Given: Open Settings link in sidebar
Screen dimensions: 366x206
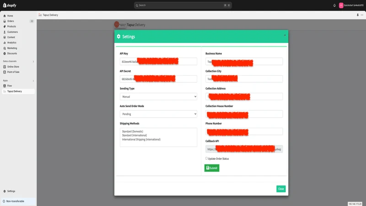Looking at the screenshot, I should [x=11, y=191].
